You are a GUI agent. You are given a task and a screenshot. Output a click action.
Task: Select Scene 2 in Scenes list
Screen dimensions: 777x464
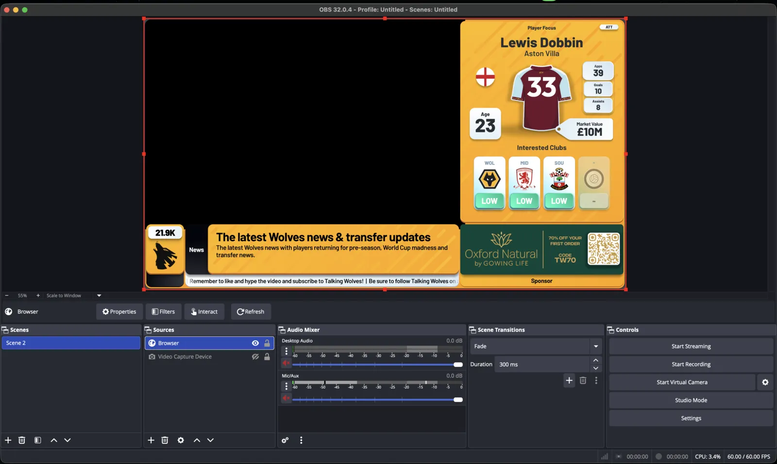point(71,343)
